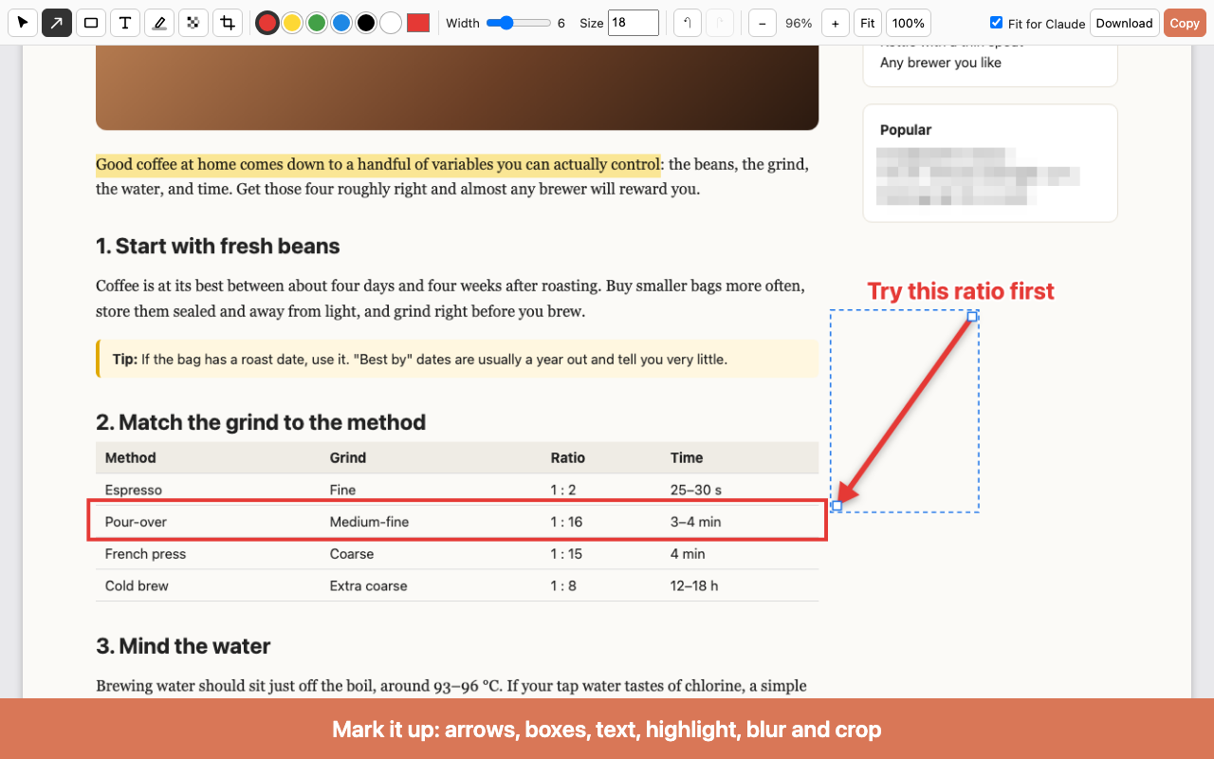Pick the text annotation tool

tap(125, 23)
